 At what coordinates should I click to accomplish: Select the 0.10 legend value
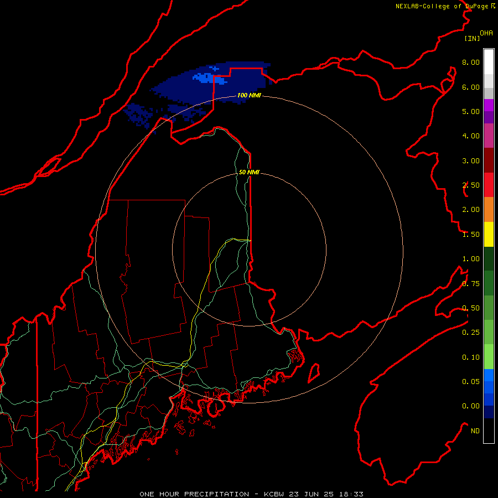tap(471, 357)
